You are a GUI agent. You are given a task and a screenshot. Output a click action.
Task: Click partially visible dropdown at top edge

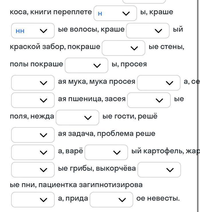[x=144, y=1]
